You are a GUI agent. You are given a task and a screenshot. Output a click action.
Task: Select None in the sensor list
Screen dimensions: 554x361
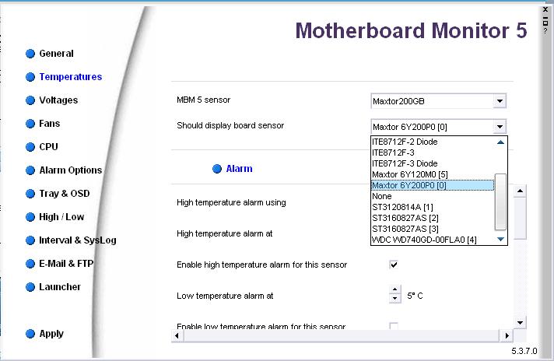tap(433, 196)
